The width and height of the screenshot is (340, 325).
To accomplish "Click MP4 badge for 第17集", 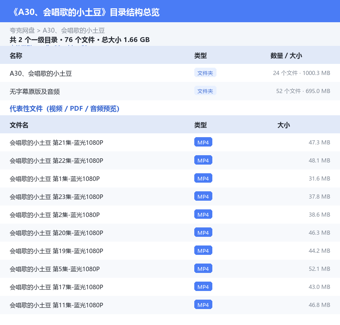I will [203, 286].
